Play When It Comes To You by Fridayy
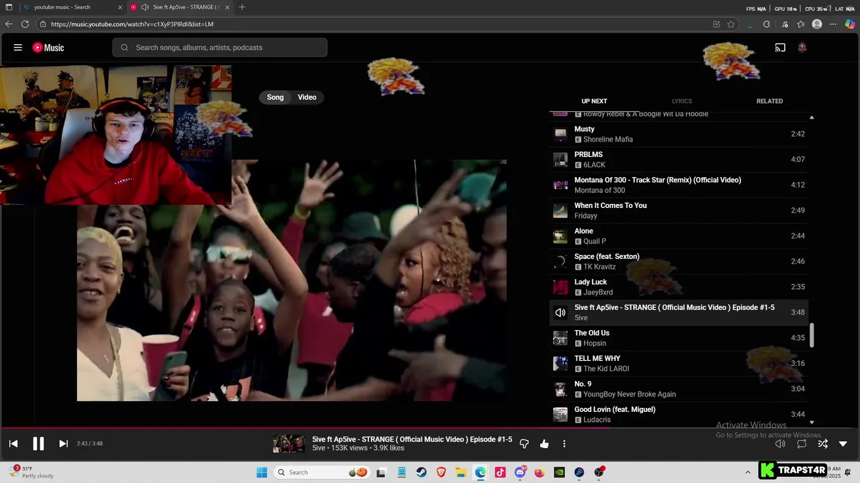Image resolution: width=860 pixels, height=483 pixels. (679, 211)
